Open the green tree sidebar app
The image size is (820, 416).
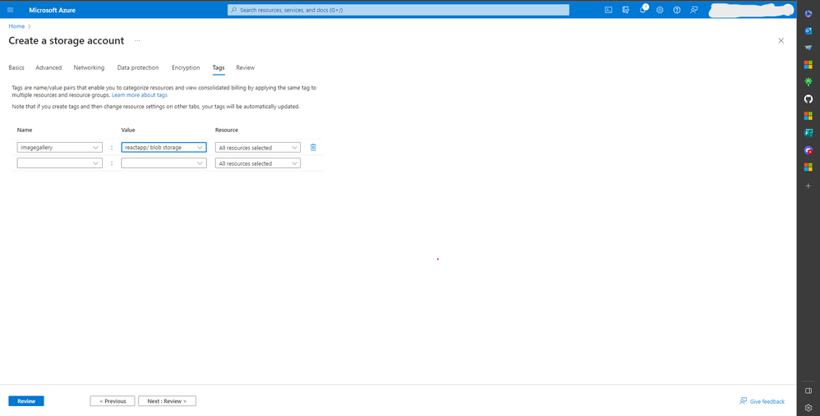pyautogui.click(x=808, y=82)
